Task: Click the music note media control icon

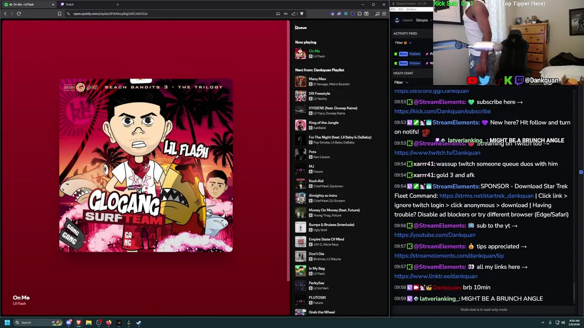Action: click(x=377, y=14)
